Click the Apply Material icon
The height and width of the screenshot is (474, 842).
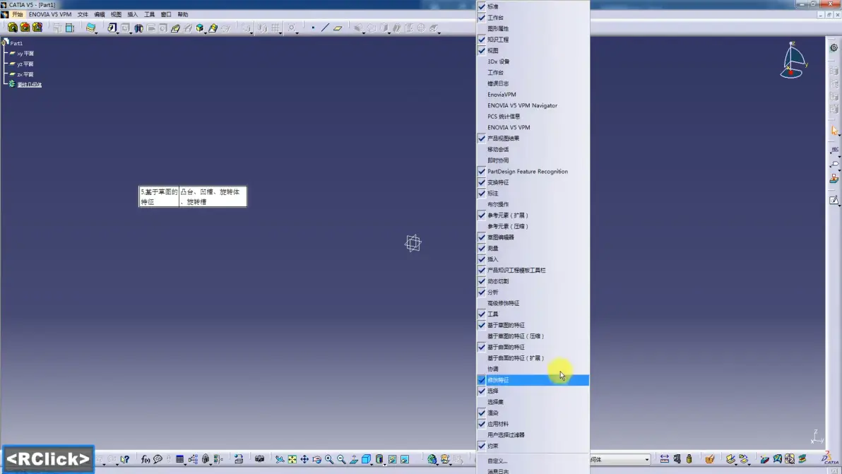click(710, 459)
